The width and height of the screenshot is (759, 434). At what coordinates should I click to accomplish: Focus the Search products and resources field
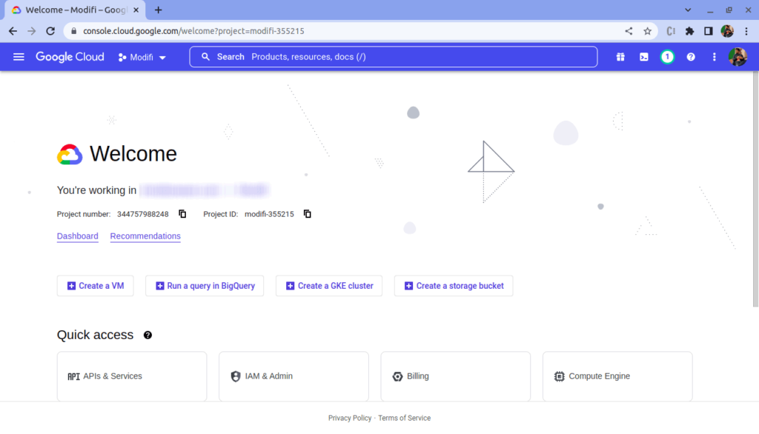pyautogui.click(x=393, y=57)
